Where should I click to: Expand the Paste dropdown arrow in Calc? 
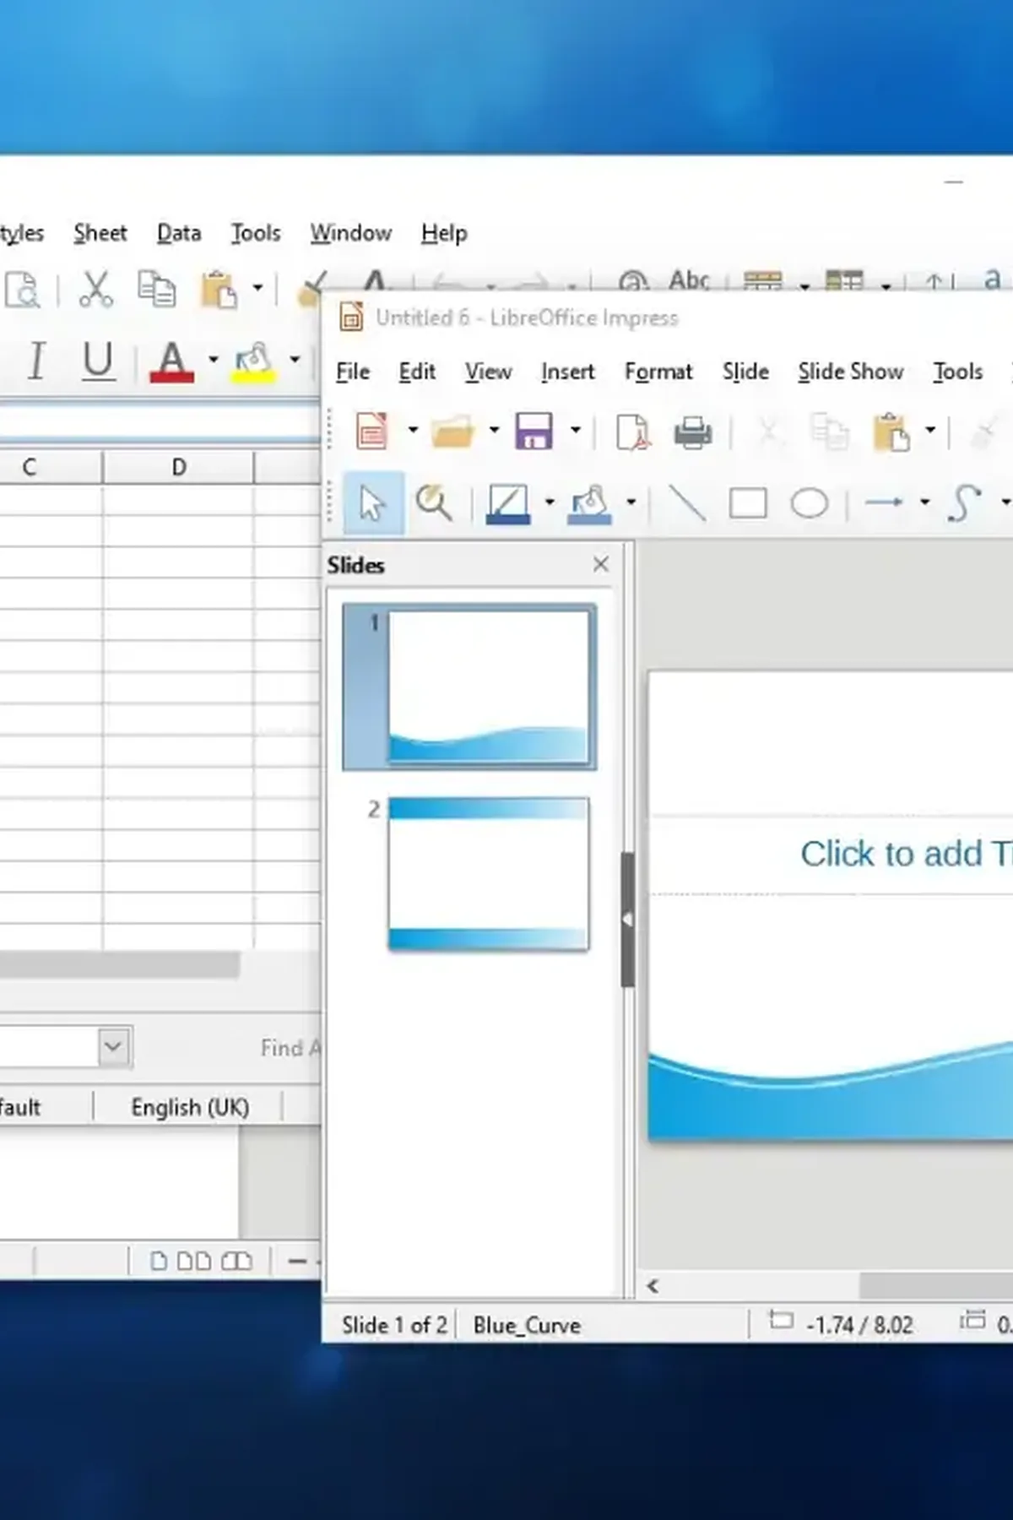[257, 289]
